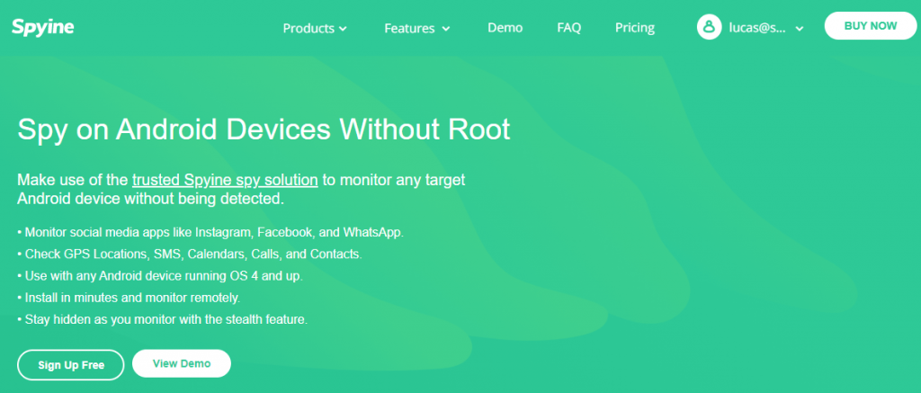The width and height of the screenshot is (921, 393).
Task: Expand the chevron next to Products
Action: [343, 29]
